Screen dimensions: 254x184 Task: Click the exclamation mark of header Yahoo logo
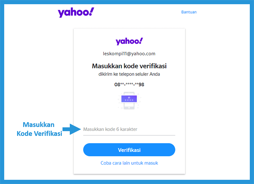point(91,11)
